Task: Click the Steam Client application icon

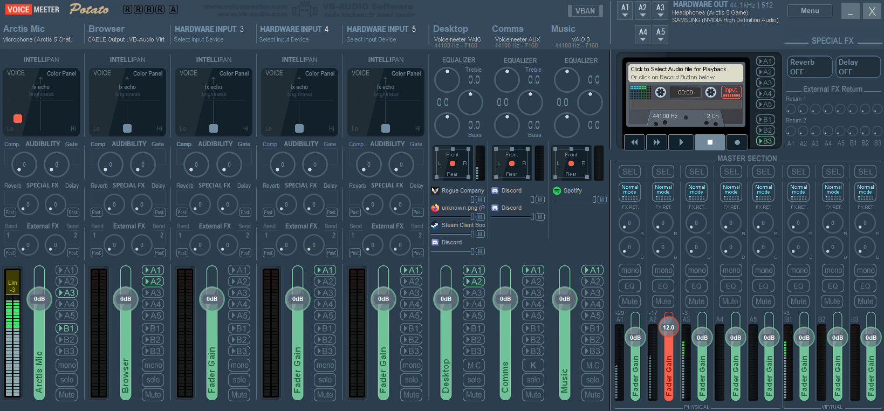Action: (435, 225)
